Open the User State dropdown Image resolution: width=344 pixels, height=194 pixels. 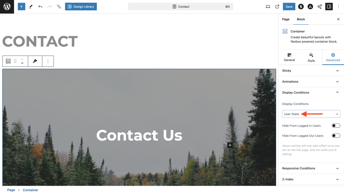coord(311,114)
